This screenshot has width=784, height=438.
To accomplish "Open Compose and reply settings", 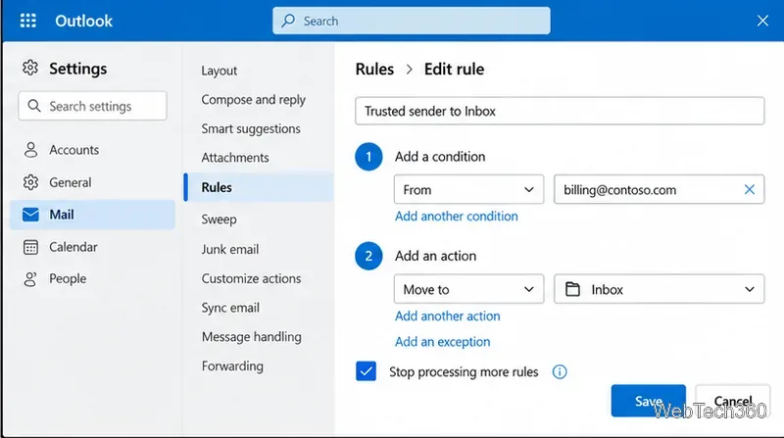I will 254,100.
